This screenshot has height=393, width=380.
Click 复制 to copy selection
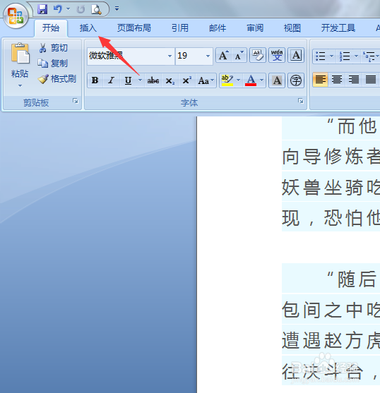click(x=53, y=64)
